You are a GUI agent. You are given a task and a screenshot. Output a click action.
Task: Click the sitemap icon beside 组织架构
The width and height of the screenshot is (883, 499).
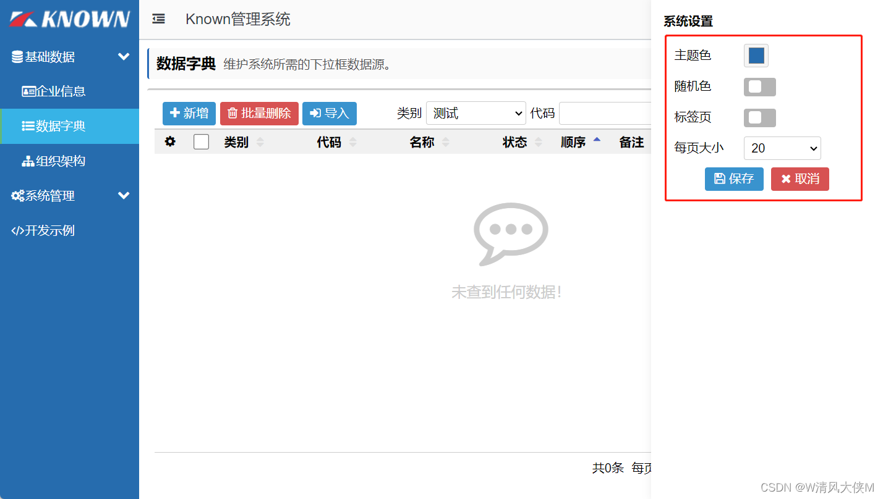[x=28, y=161]
